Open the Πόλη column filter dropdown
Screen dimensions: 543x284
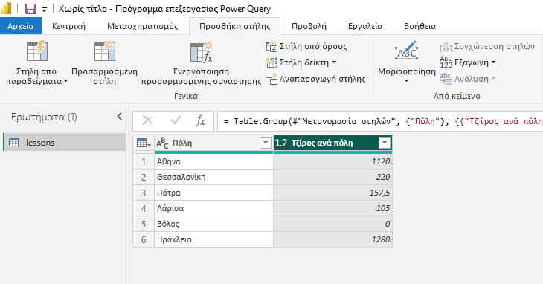(x=266, y=143)
